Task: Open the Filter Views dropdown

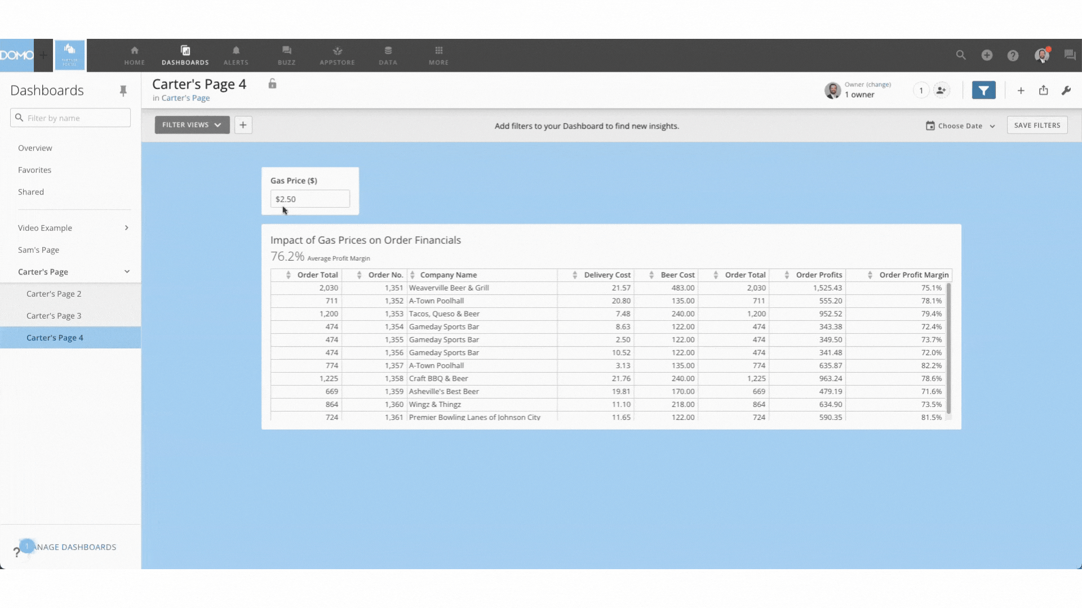Action: coord(192,125)
